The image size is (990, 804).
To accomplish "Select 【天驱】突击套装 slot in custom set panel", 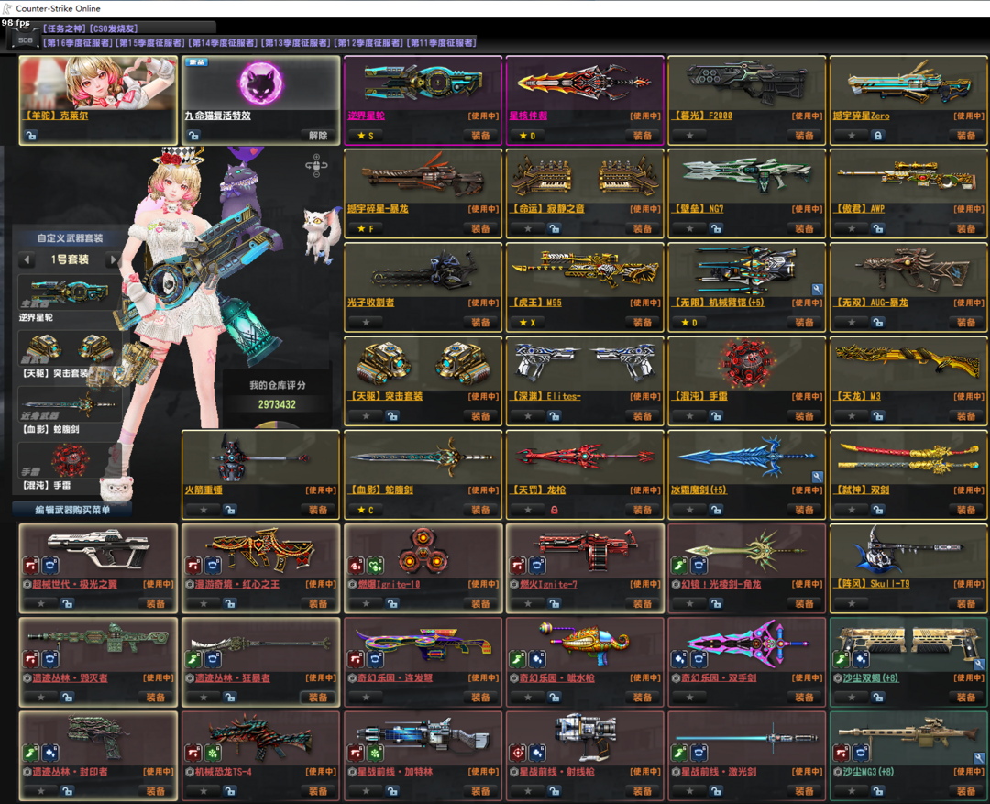I will (70, 349).
